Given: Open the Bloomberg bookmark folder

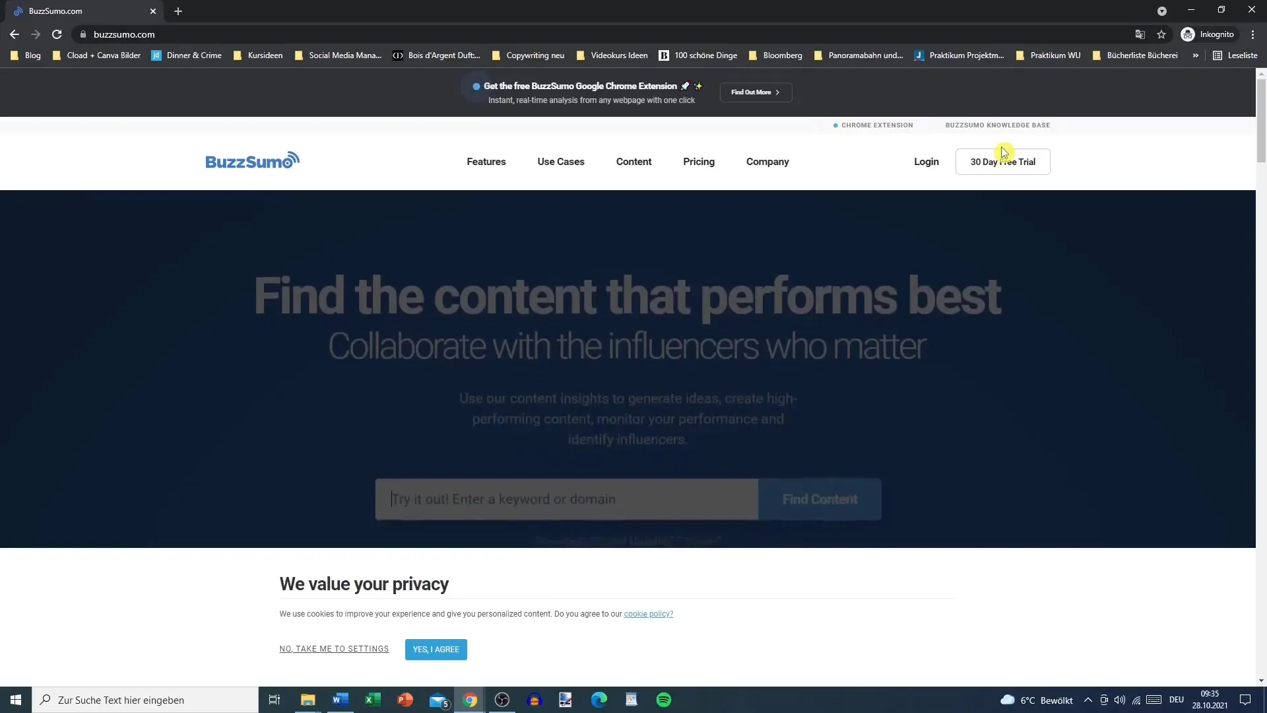Looking at the screenshot, I should (775, 55).
